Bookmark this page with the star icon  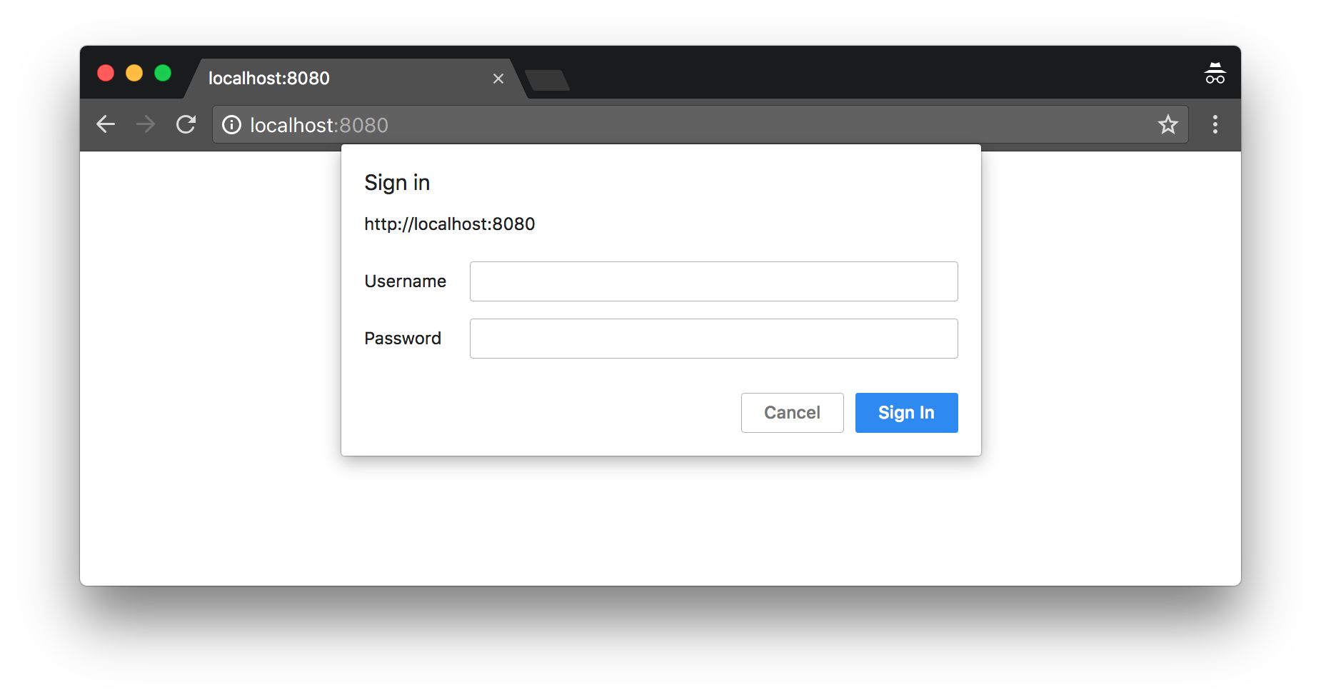(x=1167, y=125)
